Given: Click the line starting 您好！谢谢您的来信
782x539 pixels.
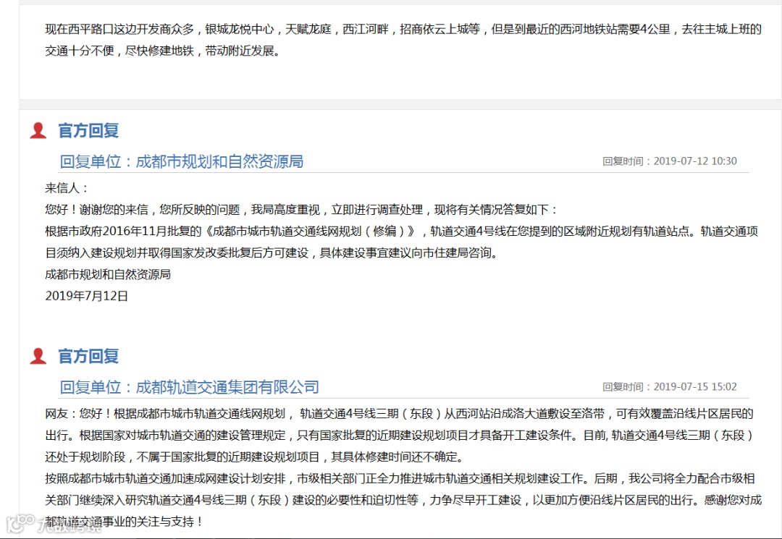Looking at the screenshot, I should click(x=302, y=210).
